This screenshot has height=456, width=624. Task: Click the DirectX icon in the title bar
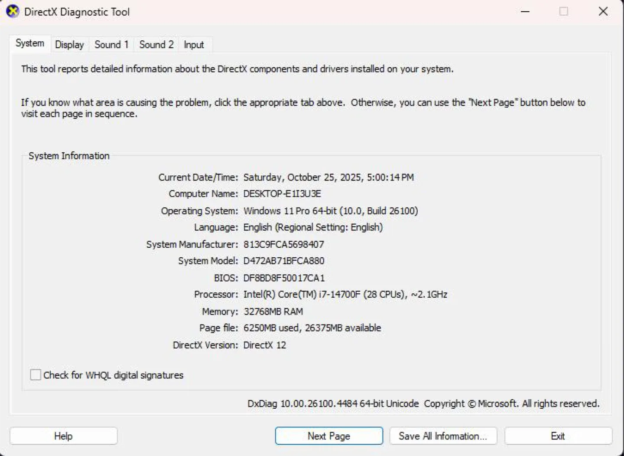[13, 12]
